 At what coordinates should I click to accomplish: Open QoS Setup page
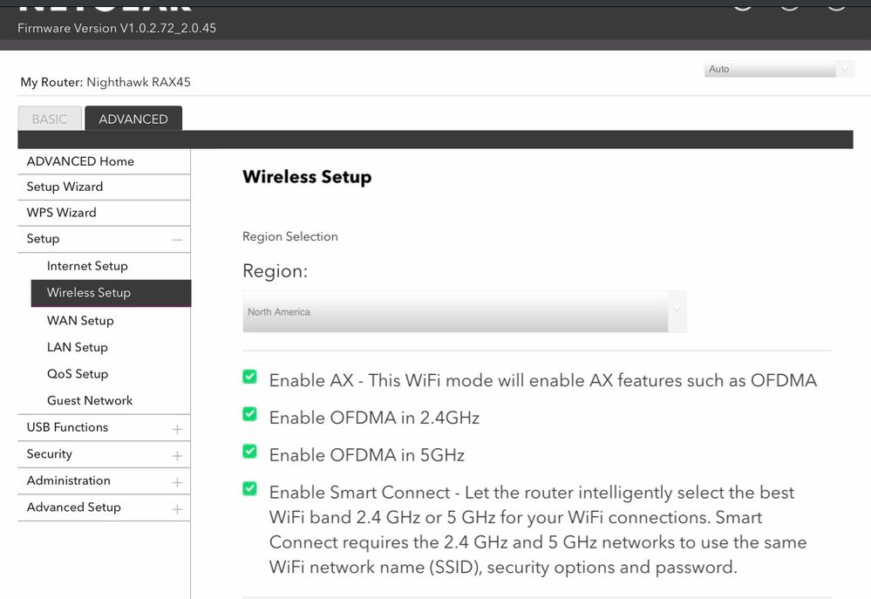point(78,373)
